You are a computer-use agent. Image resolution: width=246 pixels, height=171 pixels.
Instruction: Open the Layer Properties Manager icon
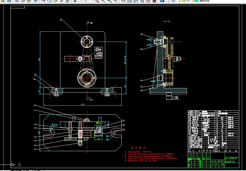tap(173, 1)
